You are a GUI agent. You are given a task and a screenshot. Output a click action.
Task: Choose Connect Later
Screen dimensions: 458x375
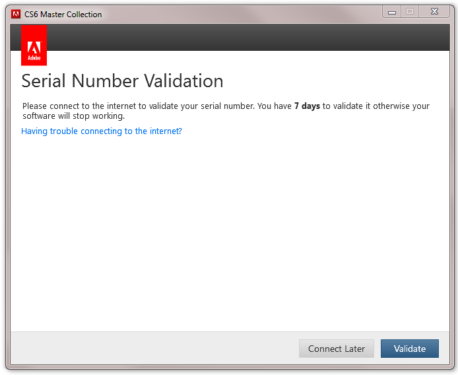coord(337,349)
